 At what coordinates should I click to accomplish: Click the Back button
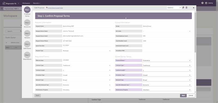pyautogui.click(x=38, y=95)
